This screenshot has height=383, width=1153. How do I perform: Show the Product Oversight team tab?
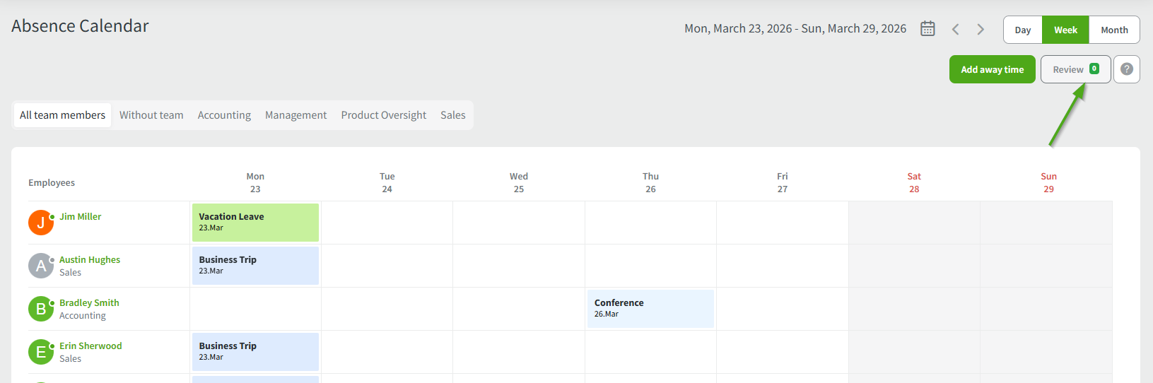[x=383, y=115]
